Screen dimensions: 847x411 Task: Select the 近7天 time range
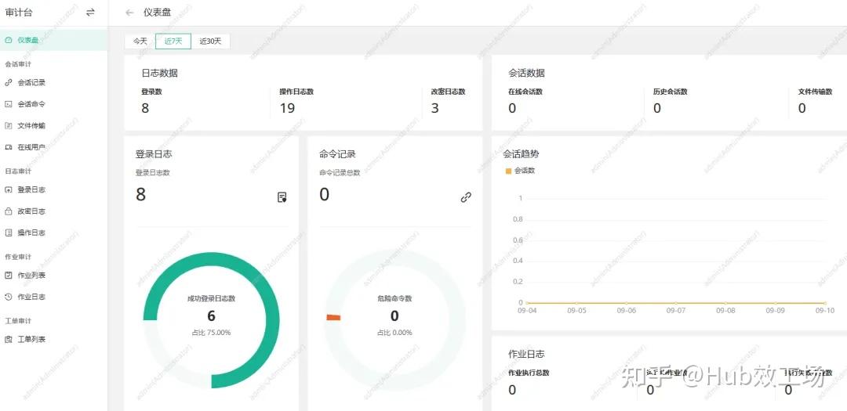pos(173,41)
